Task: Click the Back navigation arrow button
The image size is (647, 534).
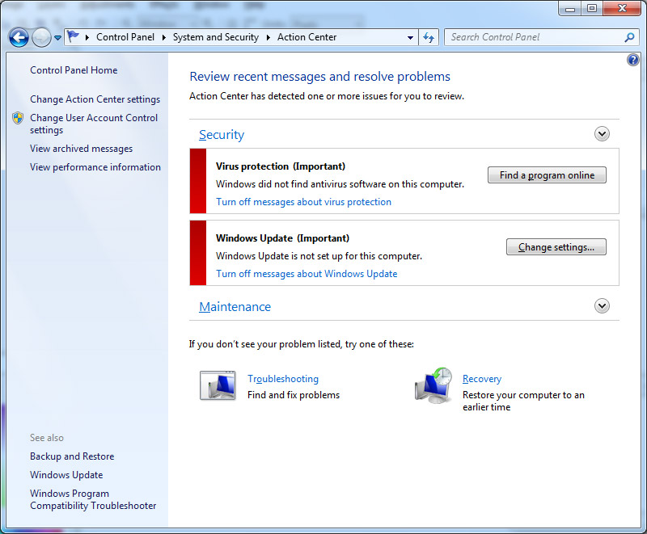Action: 19,37
